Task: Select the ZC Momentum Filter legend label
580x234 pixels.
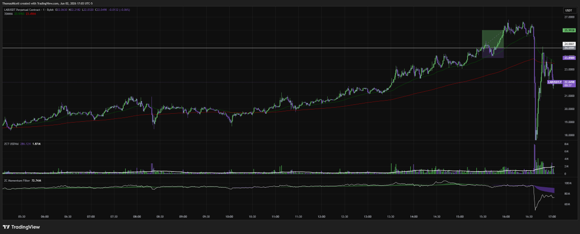Action: point(18,180)
